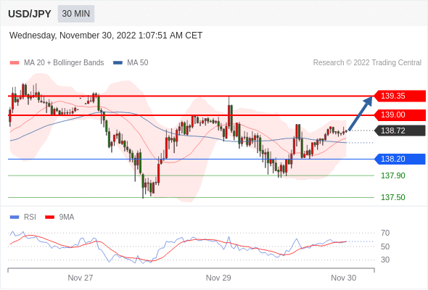The image size is (428, 290).
Task: Select the 139.00 red resistance price tag
Action: (x=399, y=115)
